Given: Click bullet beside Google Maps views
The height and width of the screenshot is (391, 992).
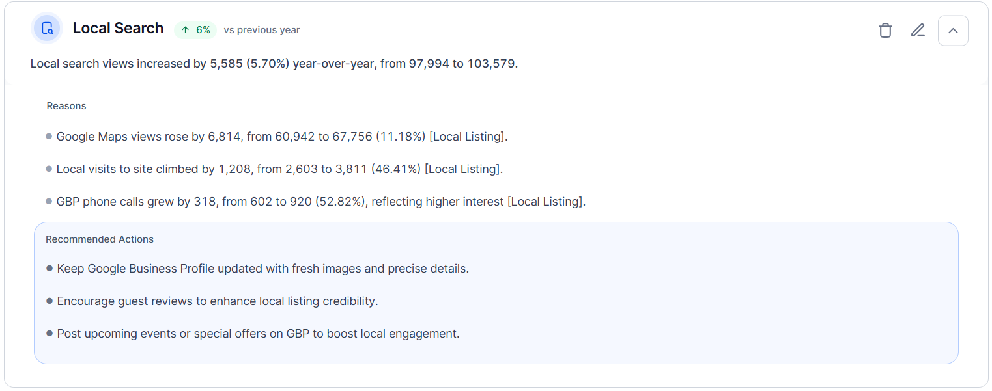Looking at the screenshot, I should click(49, 137).
